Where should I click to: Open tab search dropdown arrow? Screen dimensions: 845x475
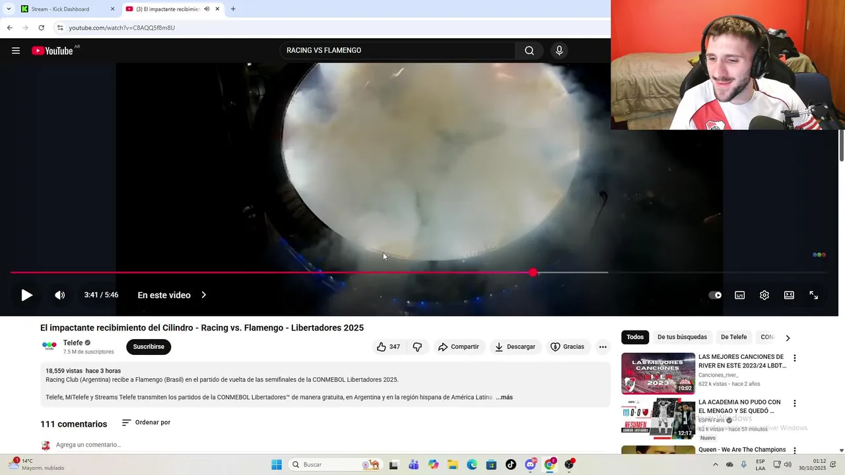click(8, 9)
